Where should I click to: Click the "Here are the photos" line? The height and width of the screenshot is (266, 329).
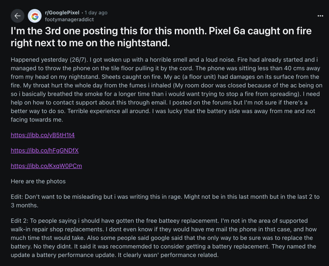[x=38, y=181]
